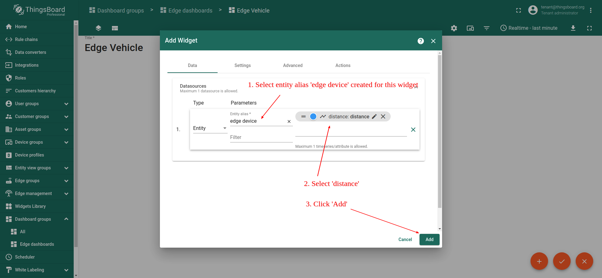Remove datasource row 1 with green X
Image resolution: width=602 pixels, height=278 pixels.
click(413, 130)
